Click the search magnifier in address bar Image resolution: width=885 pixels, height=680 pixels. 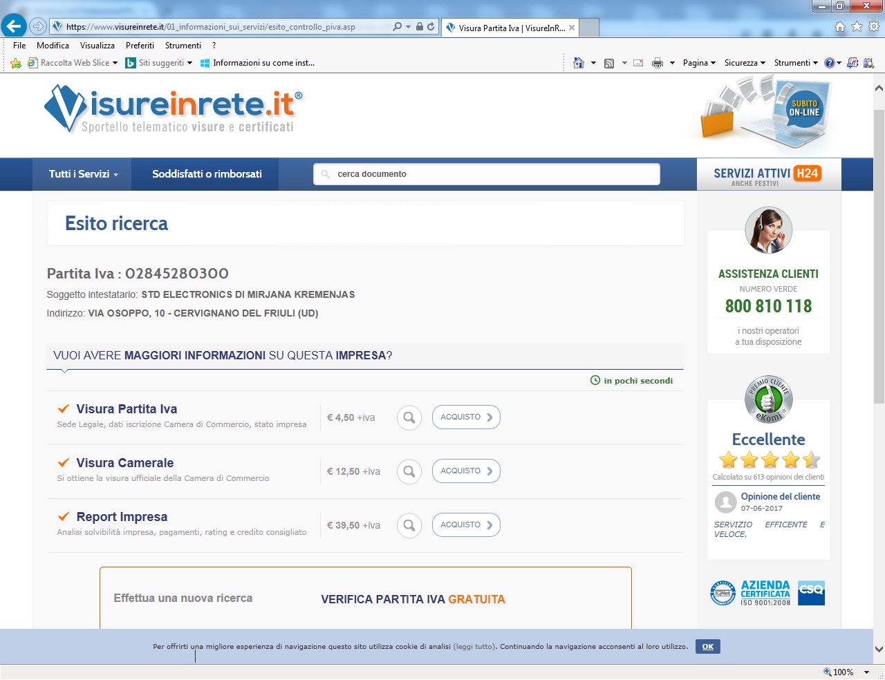click(397, 27)
